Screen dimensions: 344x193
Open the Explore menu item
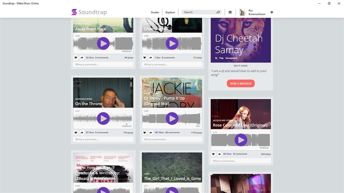[170, 12]
